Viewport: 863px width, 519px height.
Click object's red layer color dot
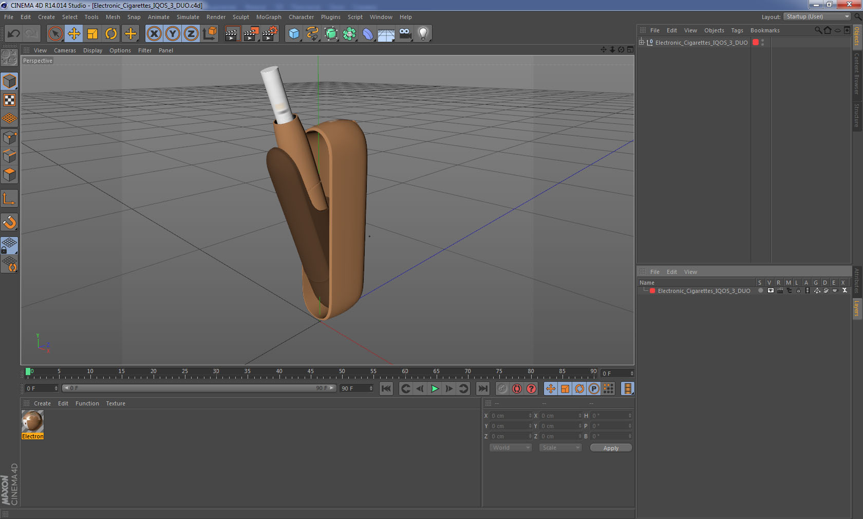[756, 42]
